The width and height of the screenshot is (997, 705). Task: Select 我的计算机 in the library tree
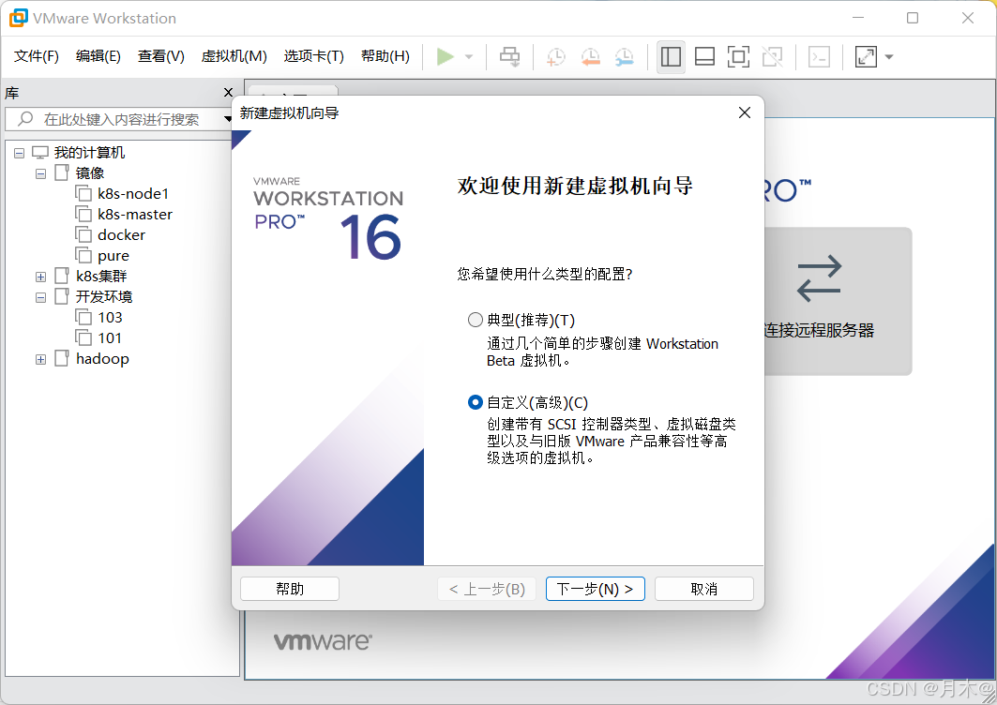(x=89, y=153)
